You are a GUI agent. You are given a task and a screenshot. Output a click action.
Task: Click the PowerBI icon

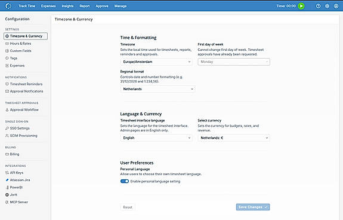click(x=7, y=188)
